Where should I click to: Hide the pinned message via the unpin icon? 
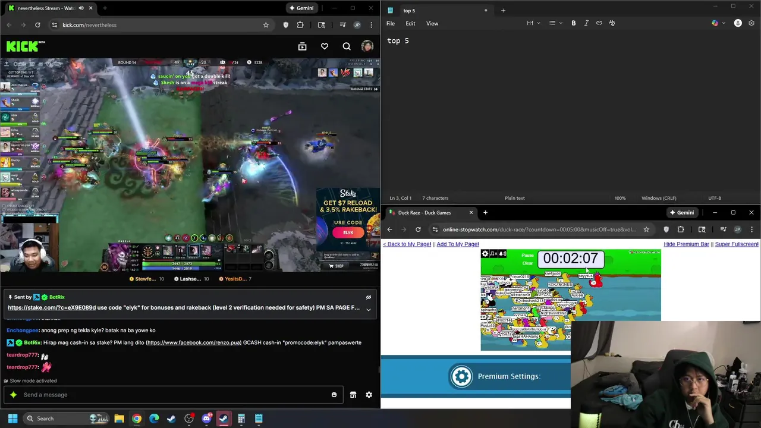click(x=369, y=297)
